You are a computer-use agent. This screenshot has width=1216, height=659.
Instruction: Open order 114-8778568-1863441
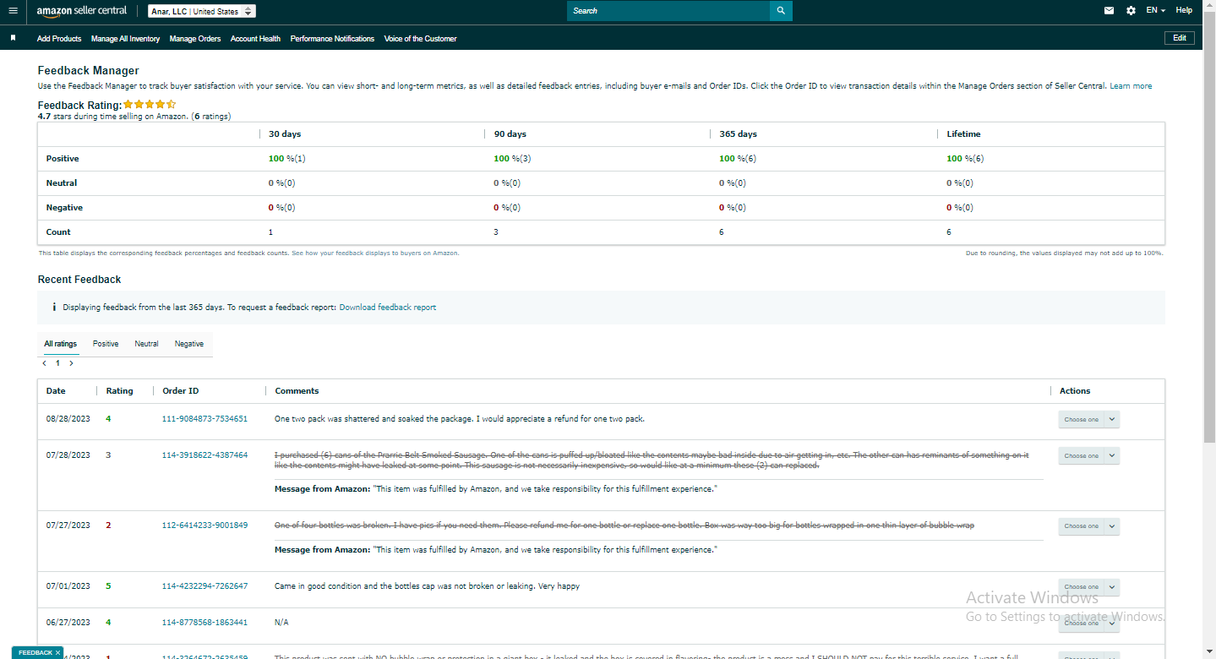(x=204, y=623)
